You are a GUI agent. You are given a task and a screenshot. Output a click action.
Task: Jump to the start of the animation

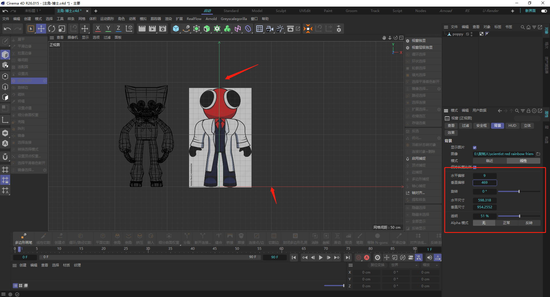pos(294,258)
